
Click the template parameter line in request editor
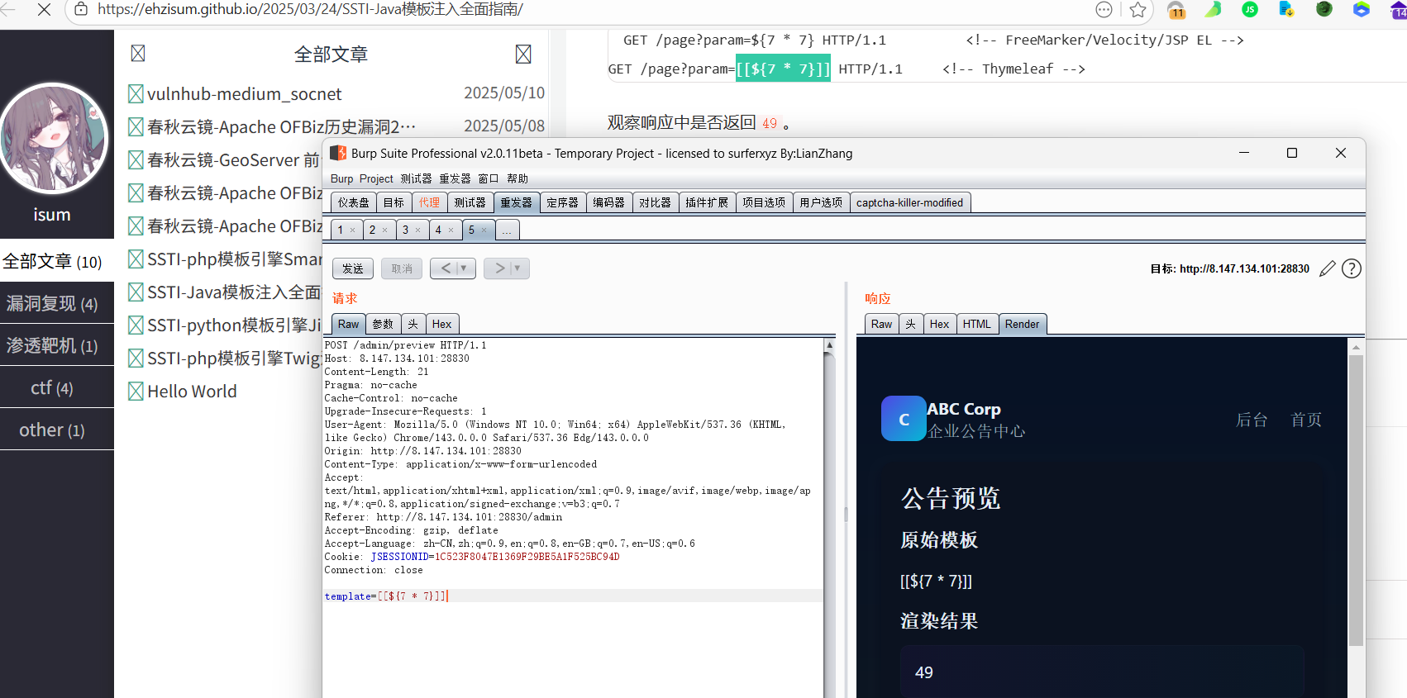click(x=385, y=596)
